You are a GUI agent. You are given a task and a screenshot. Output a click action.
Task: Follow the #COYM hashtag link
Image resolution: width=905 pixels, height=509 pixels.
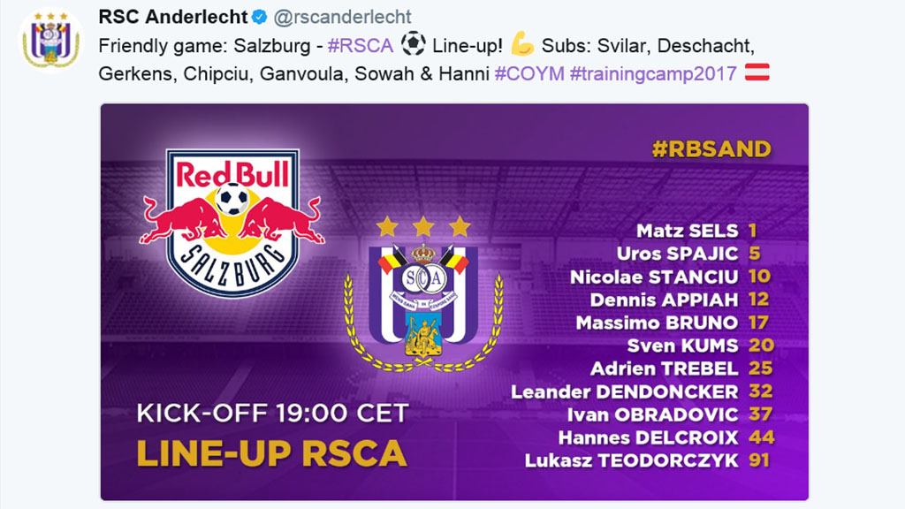[x=529, y=74]
